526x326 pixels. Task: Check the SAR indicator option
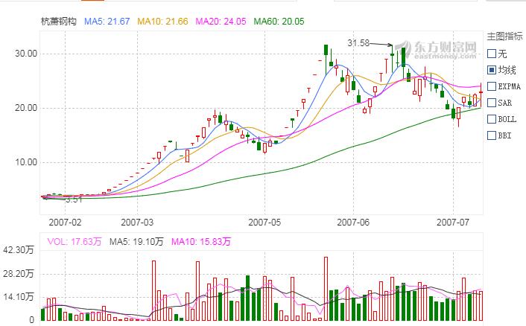492,103
